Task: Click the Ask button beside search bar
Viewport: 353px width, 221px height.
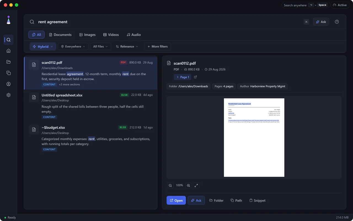Action: tap(321, 22)
